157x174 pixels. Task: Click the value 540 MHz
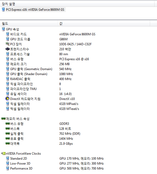(x=65, y=69)
